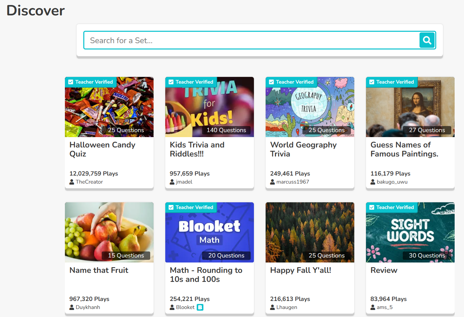Click the user icon beside bakugo_uwu

373,182
